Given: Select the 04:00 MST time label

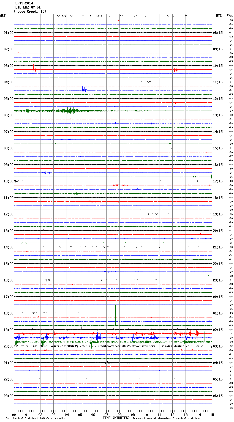Looking at the screenshot, I should (9, 82).
